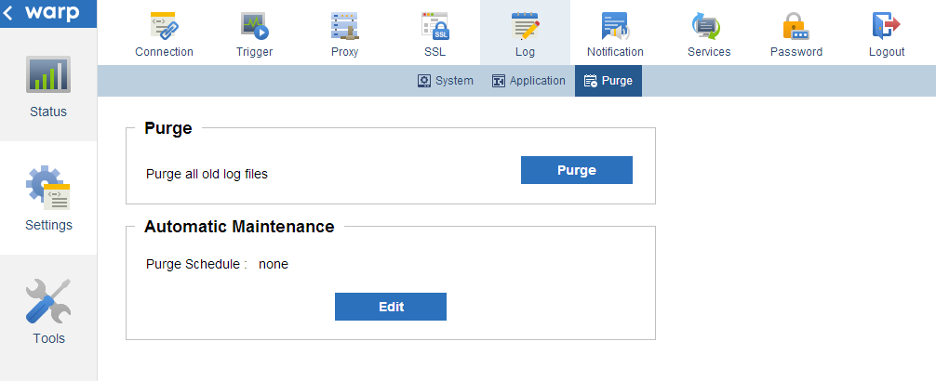
Task: Open the Password padlock icon
Action: pos(796,26)
